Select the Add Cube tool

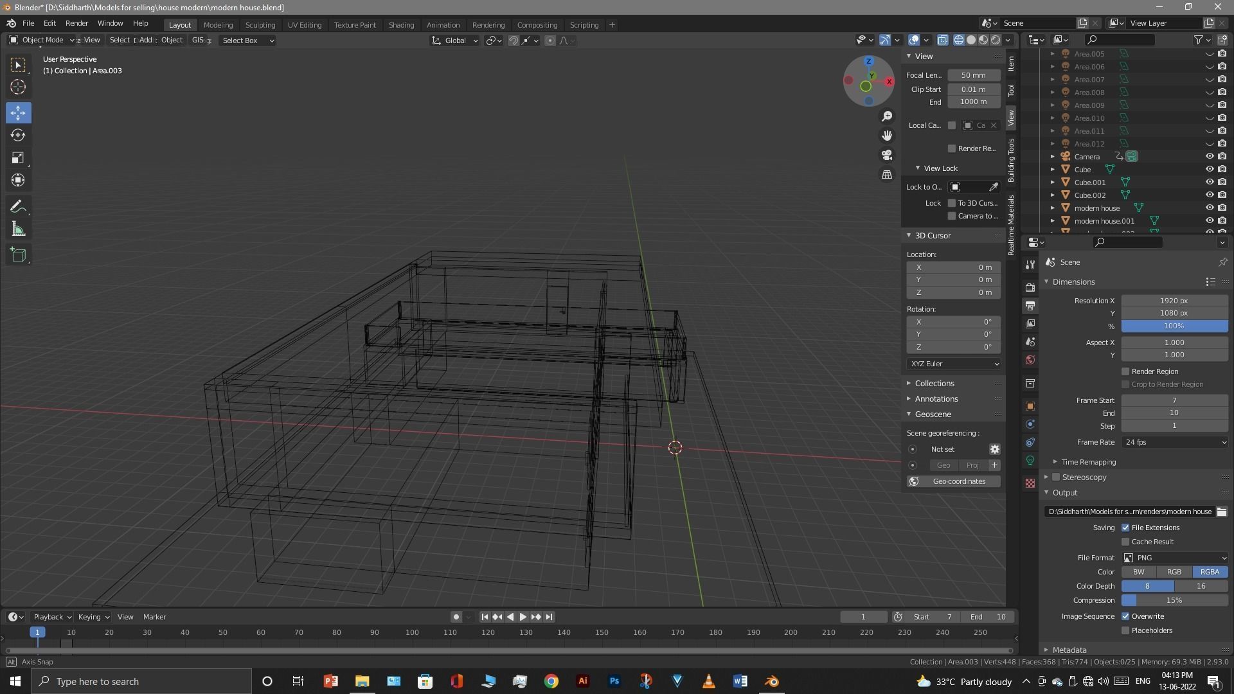[18, 255]
